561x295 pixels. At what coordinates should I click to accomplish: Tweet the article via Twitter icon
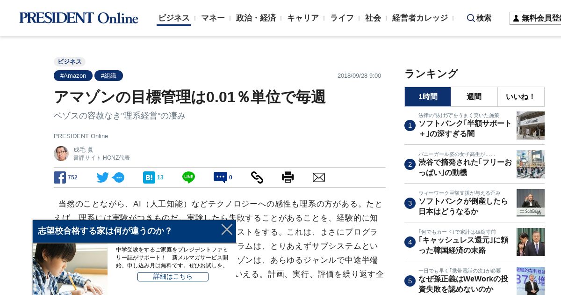(103, 177)
